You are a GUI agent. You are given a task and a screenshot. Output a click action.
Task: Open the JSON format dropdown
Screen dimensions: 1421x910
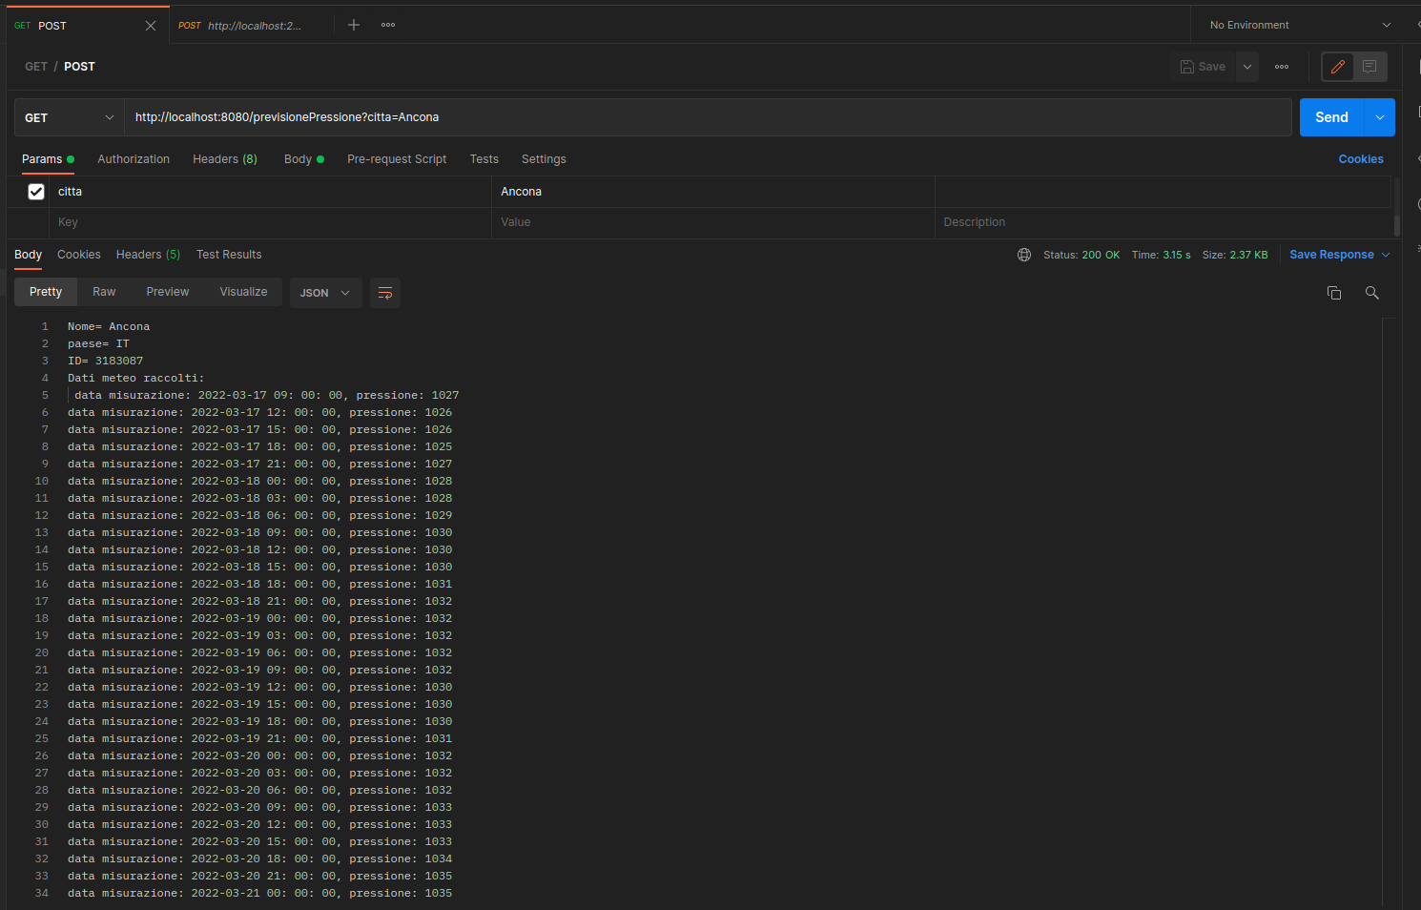click(325, 293)
